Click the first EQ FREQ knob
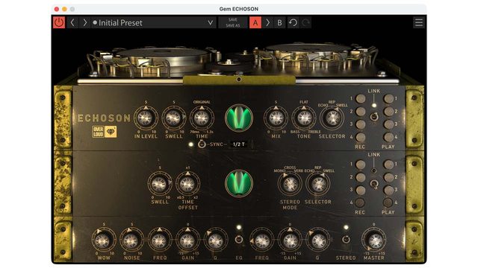 tap(159, 240)
